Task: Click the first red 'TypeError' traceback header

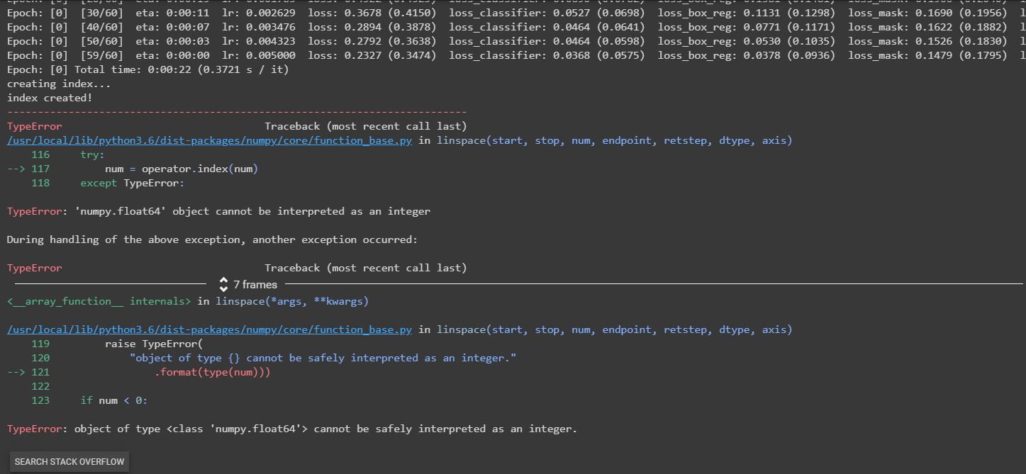Action: (x=35, y=126)
